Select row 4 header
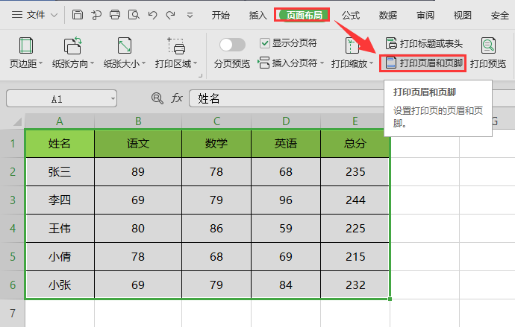This screenshot has height=327, width=515. coord(13,229)
